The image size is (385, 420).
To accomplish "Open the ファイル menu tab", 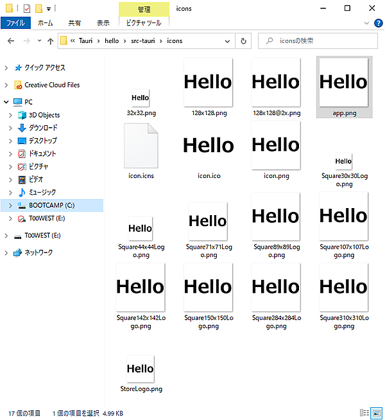I will (x=15, y=23).
